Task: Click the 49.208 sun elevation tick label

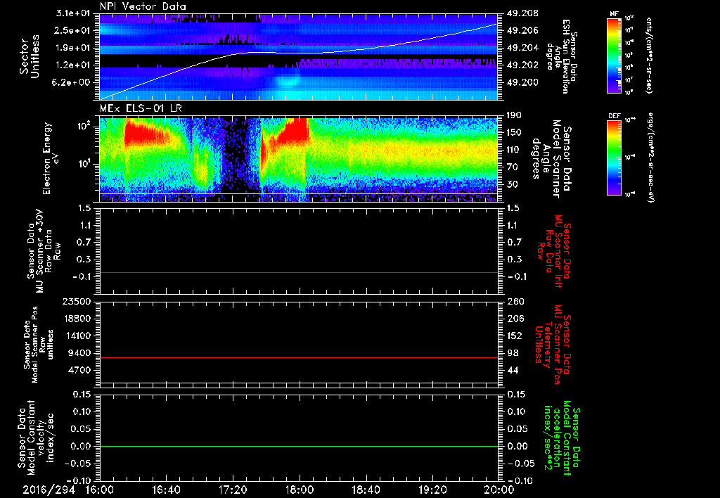Action: [522, 13]
